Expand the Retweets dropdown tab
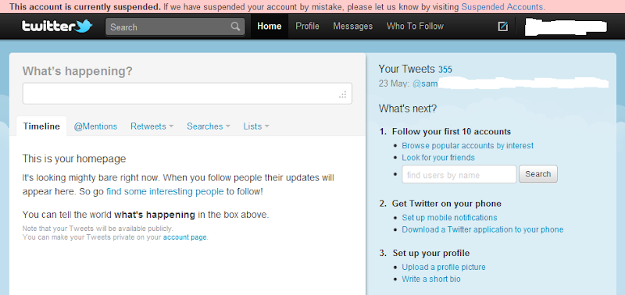 click(152, 126)
